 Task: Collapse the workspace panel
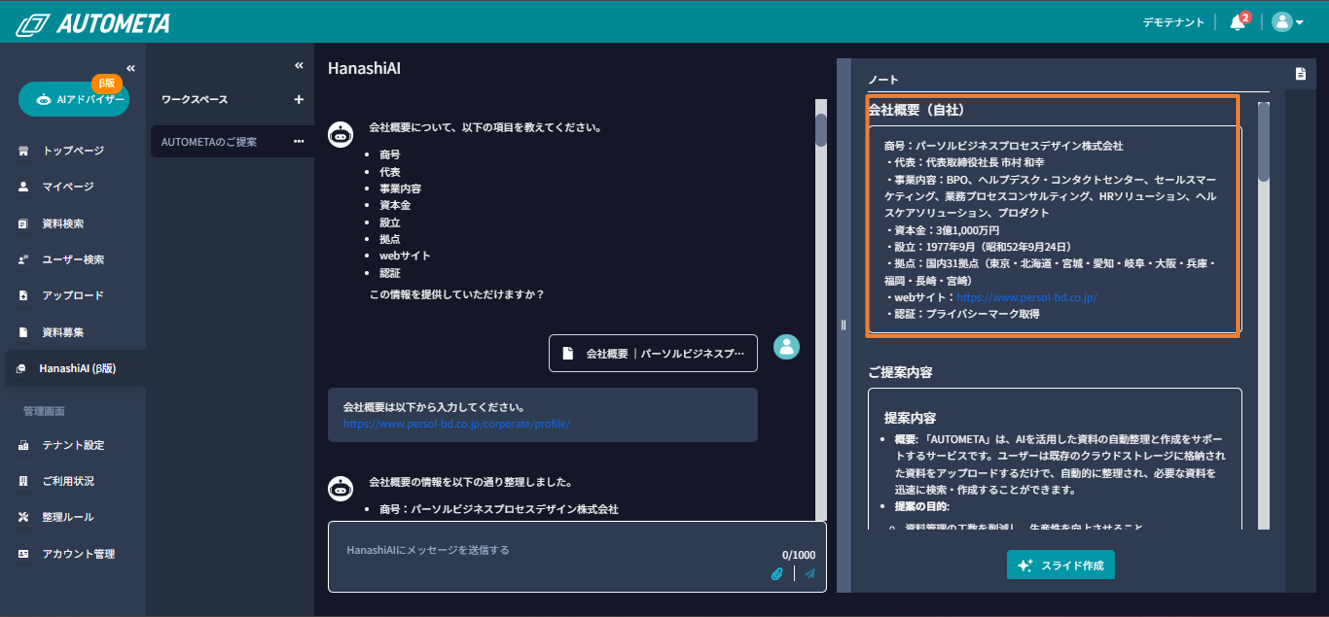click(299, 66)
